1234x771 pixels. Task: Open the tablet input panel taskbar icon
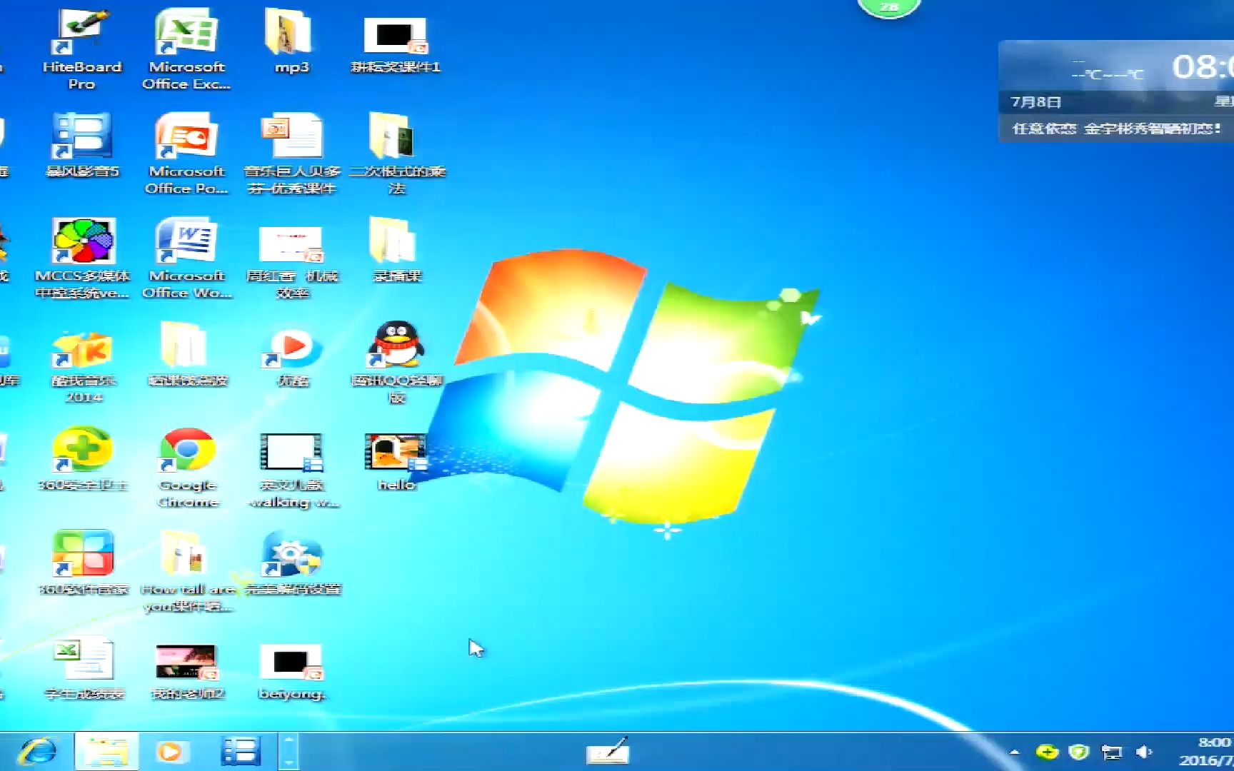[x=608, y=751]
